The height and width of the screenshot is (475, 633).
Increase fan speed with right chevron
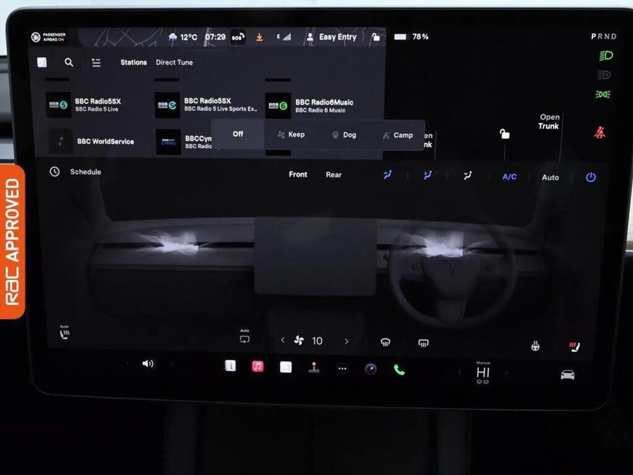(x=346, y=341)
